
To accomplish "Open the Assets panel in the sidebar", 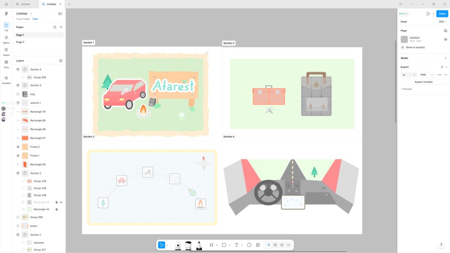I will point(6,52).
